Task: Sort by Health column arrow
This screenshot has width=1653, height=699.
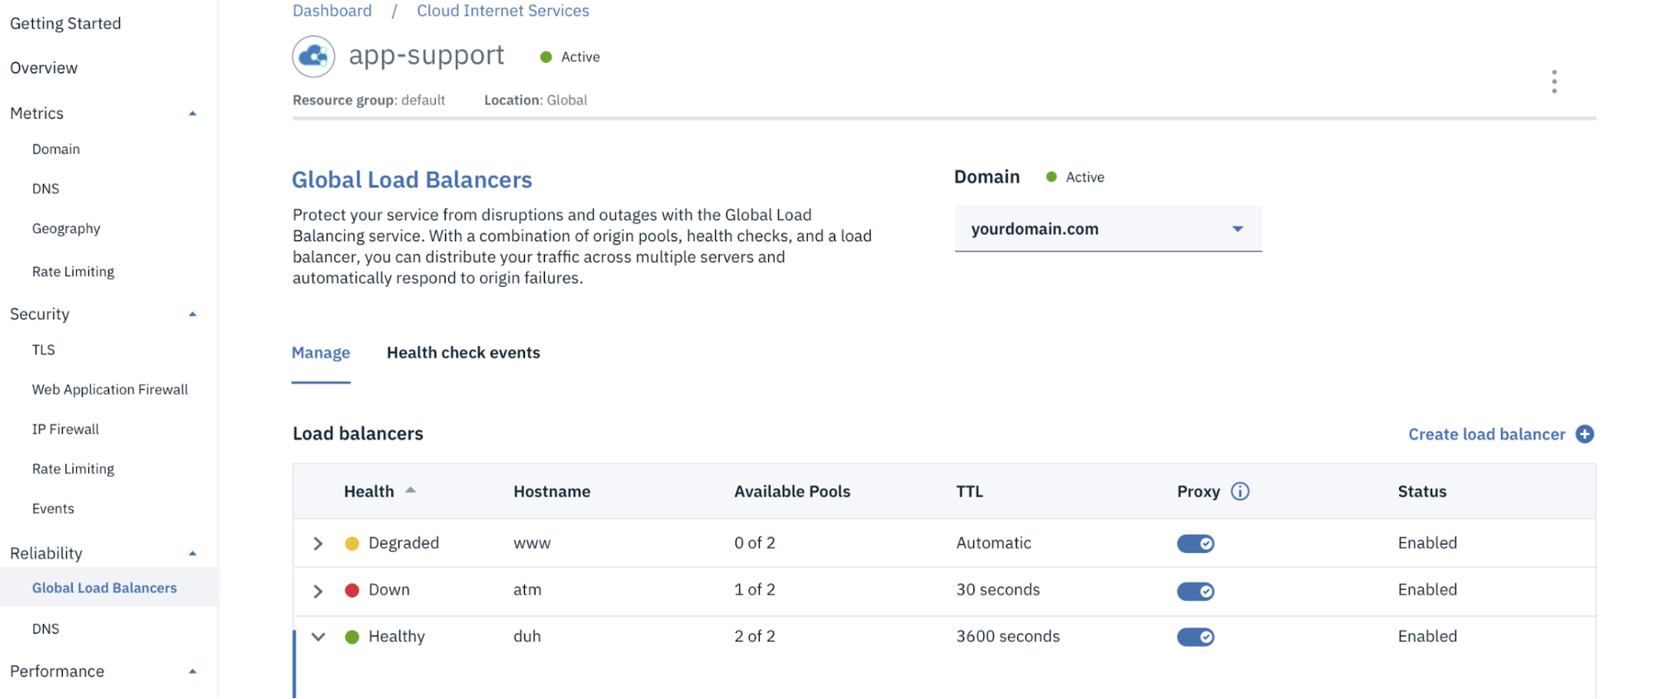Action: point(410,491)
